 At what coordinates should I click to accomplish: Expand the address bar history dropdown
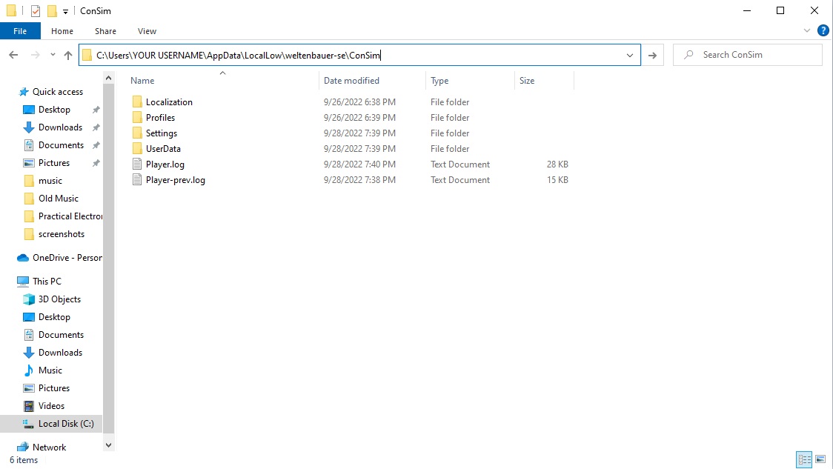[x=630, y=55]
